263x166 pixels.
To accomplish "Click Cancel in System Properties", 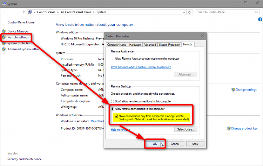I will coord(175,144).
